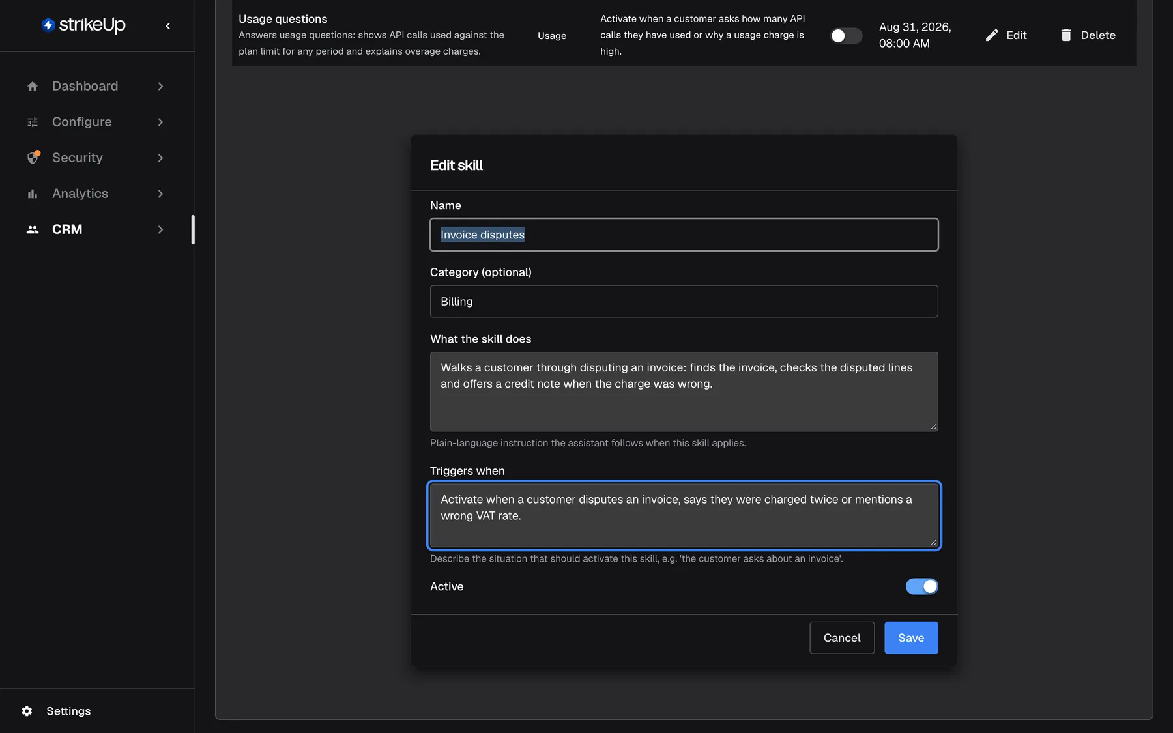This screenshot has height=733, width=1173.
Task: Click the Name input field
Action: click(x=684, y=235)
